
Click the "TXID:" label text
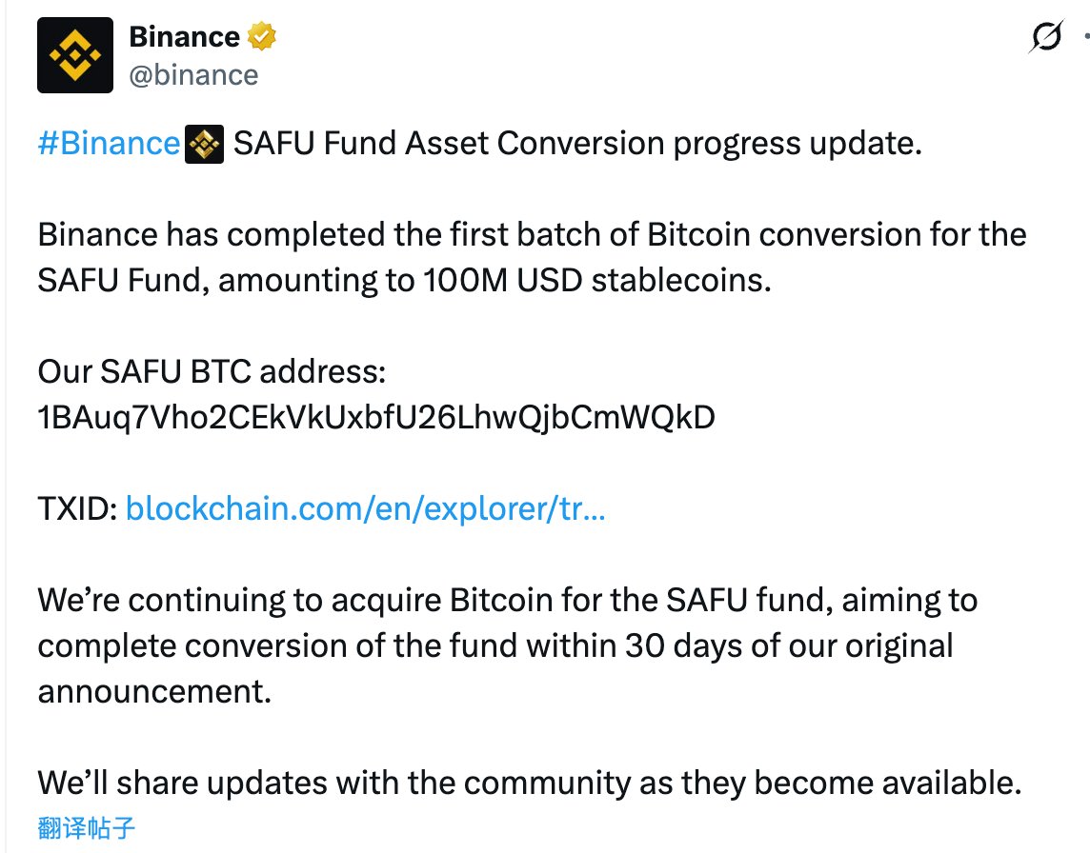pyautogui.click(x=77, y=508)
